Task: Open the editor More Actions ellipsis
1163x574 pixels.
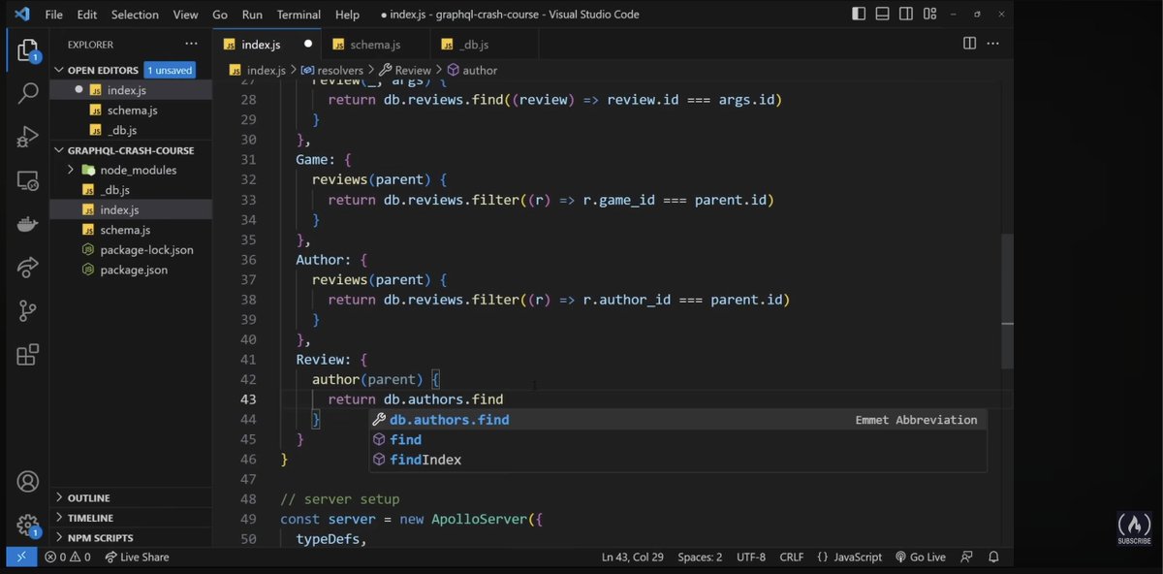Action: pos(993,44)
